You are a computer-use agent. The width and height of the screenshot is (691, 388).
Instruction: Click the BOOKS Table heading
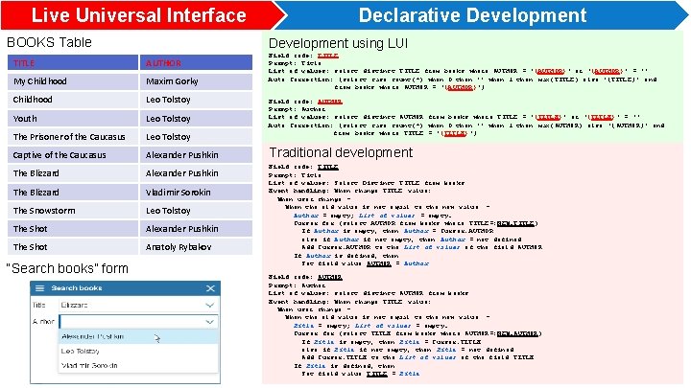pos(49,42)
